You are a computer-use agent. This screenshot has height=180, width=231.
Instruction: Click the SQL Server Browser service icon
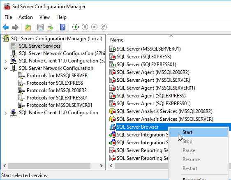tap(113, 127)
